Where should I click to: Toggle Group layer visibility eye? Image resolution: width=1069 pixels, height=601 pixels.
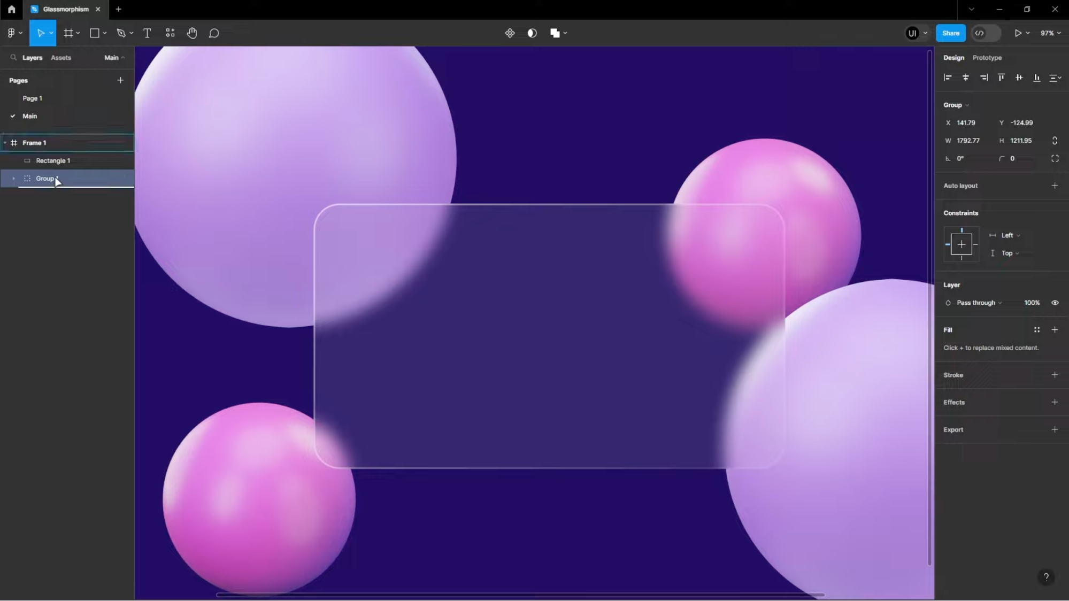point(1055,303)
